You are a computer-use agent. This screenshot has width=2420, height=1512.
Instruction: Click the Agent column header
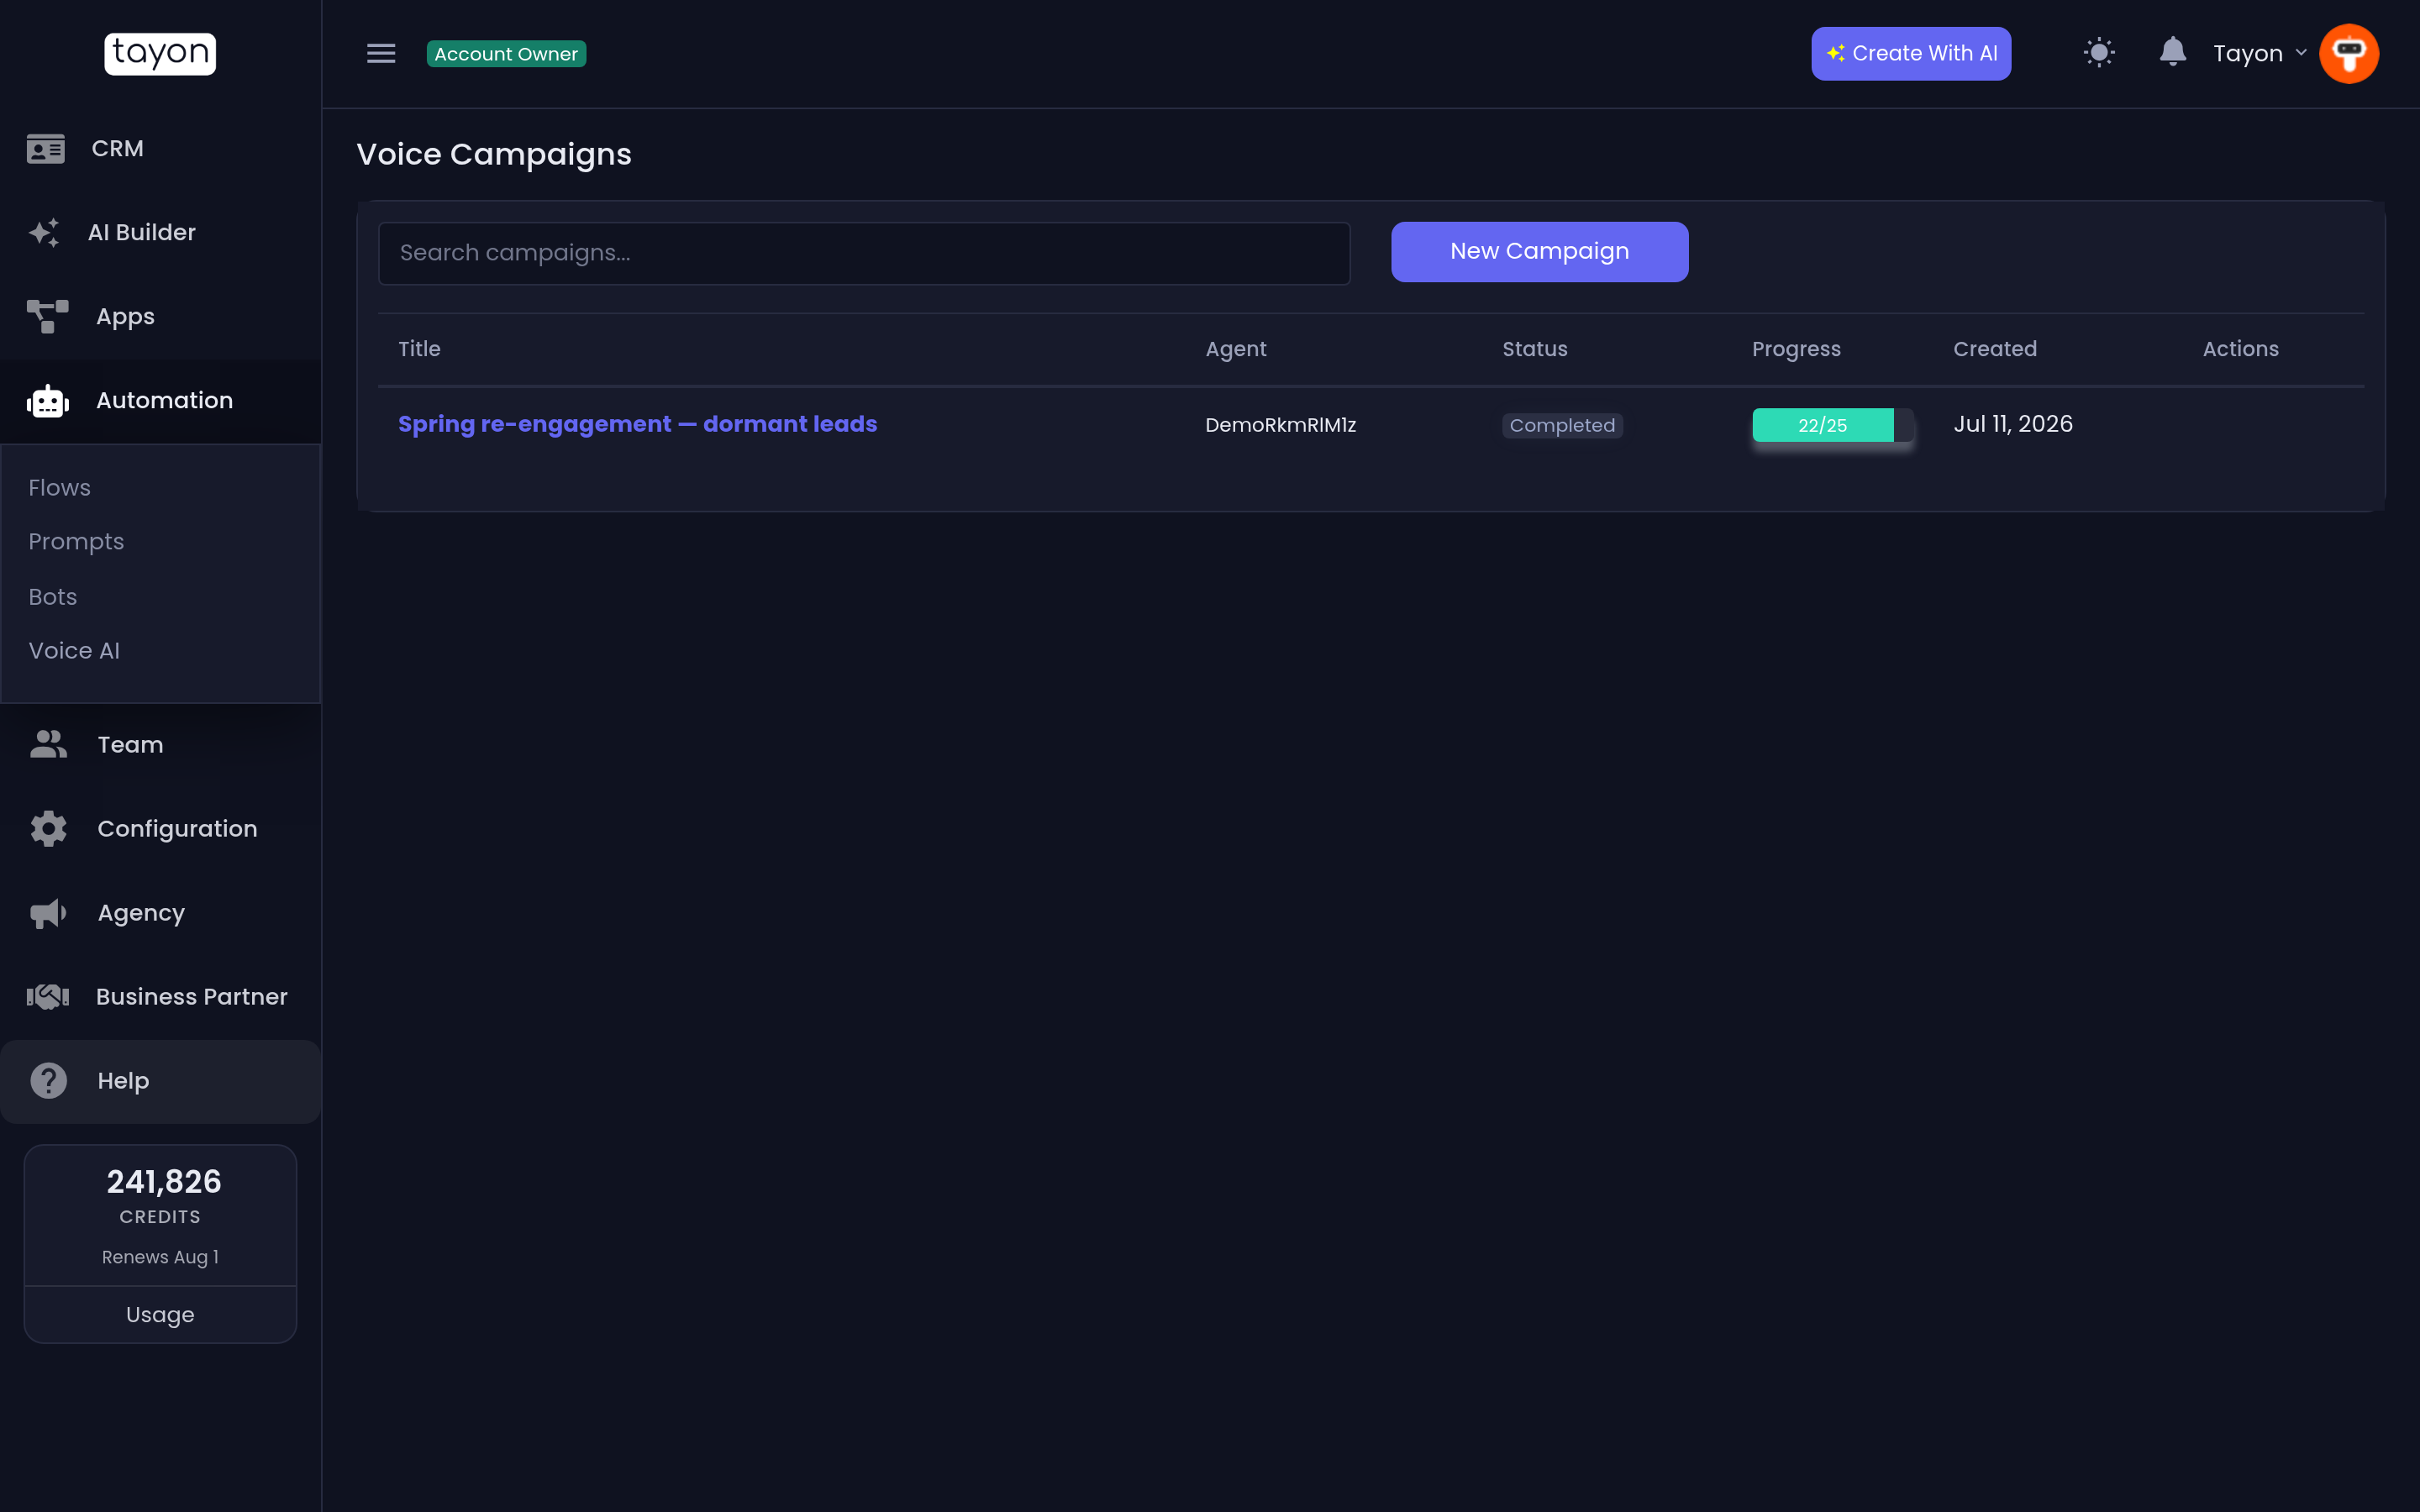tap(1235, 349)
